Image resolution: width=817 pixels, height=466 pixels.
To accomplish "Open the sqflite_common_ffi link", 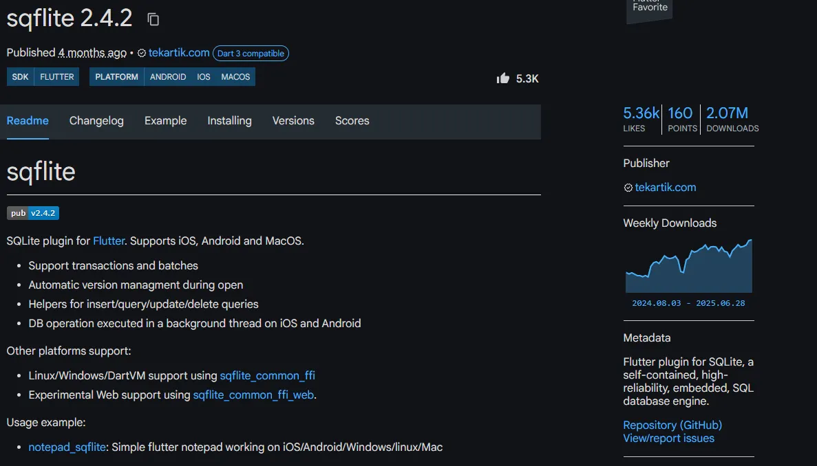I will coord(267,375).
